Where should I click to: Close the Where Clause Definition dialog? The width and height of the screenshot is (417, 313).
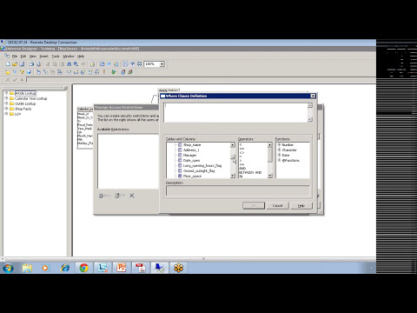click(313, 96)
